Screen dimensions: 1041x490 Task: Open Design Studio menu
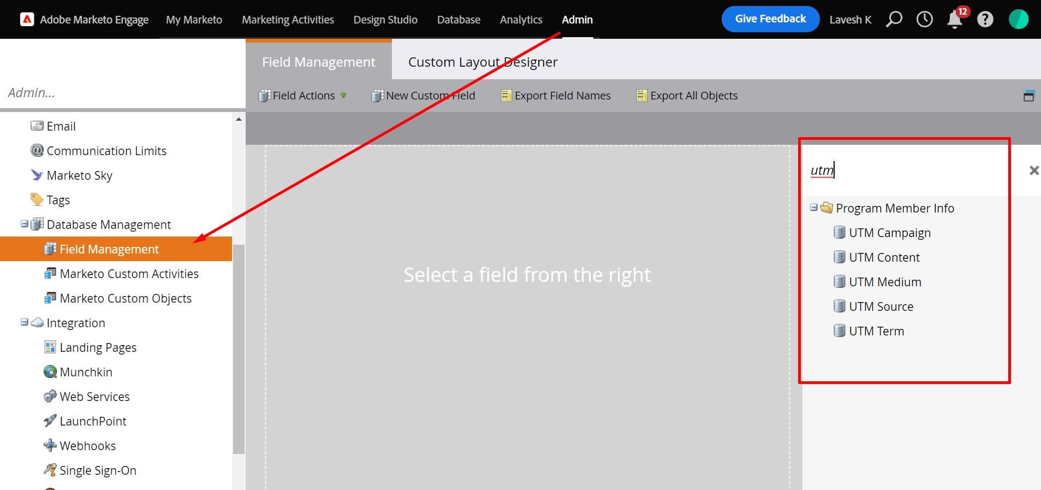click(x=385, y=20)
